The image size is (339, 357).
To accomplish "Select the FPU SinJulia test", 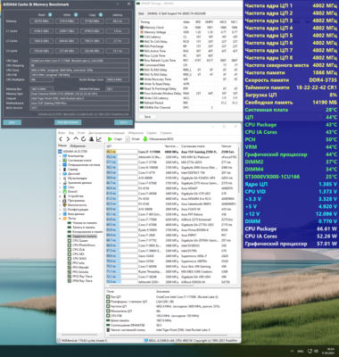I will [x=80, y=272].
